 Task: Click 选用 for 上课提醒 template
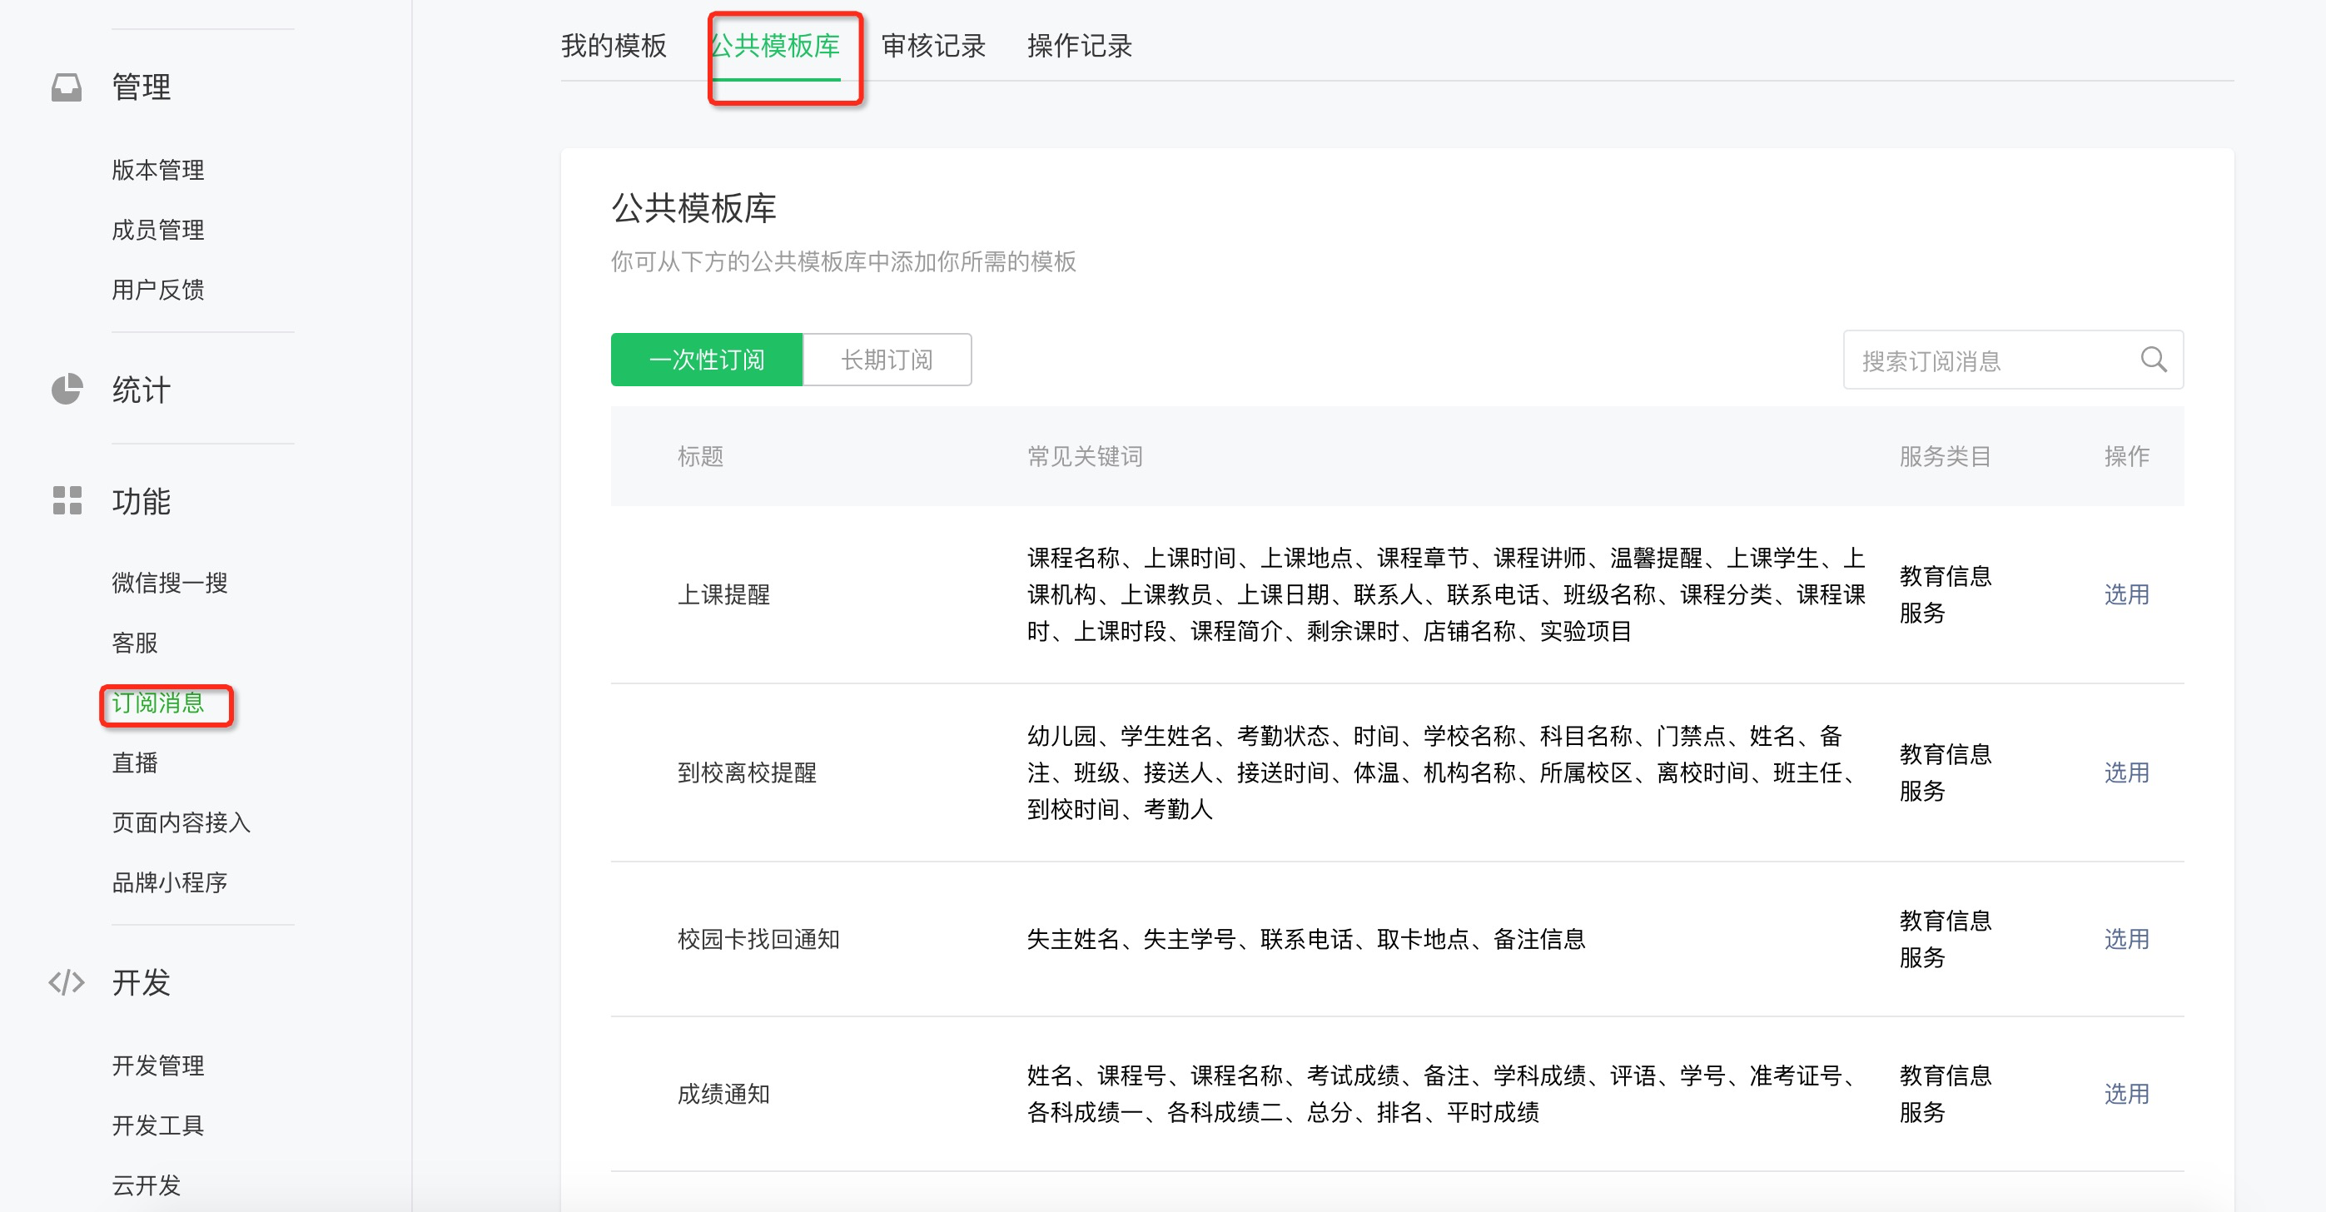click(2125, 594)
